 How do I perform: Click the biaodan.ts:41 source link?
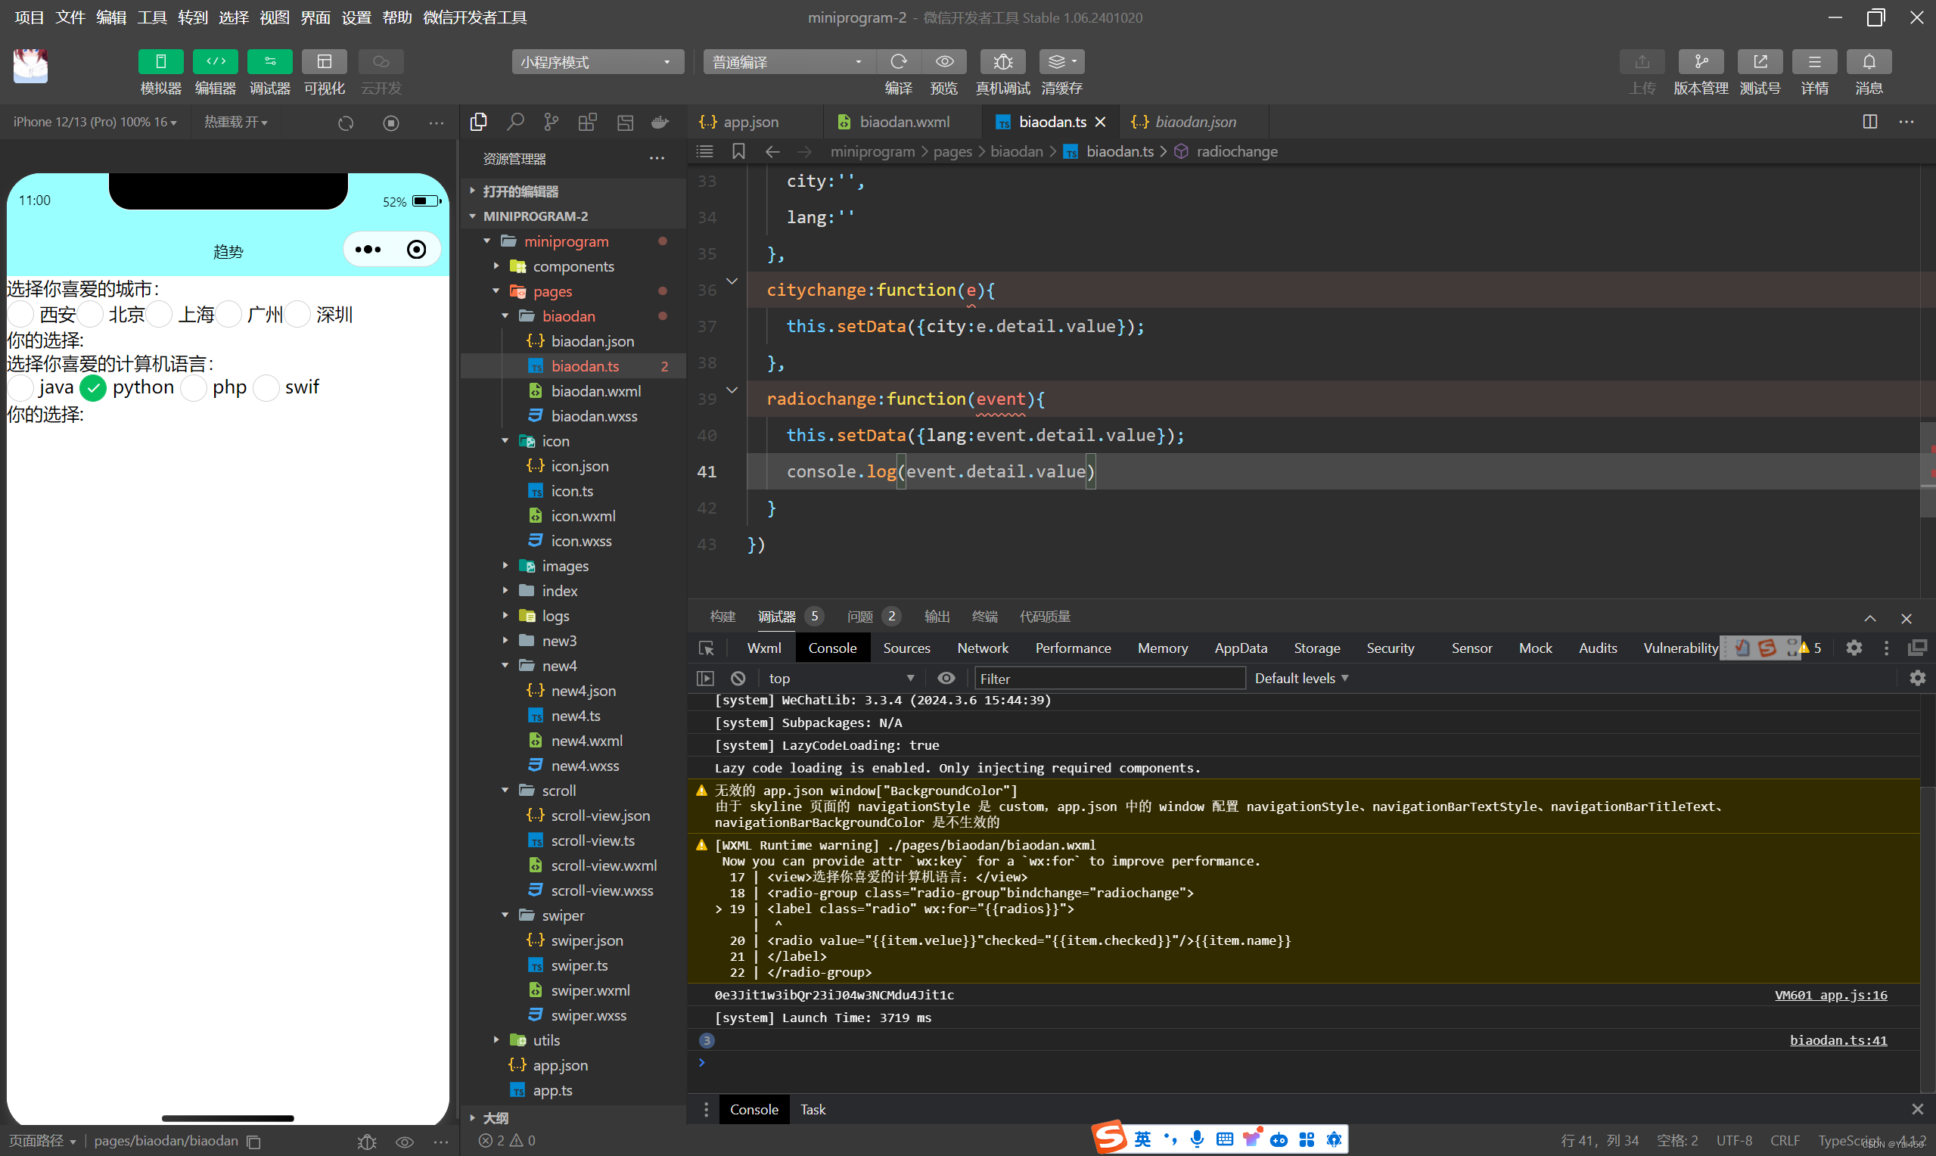[1837, 1040]
